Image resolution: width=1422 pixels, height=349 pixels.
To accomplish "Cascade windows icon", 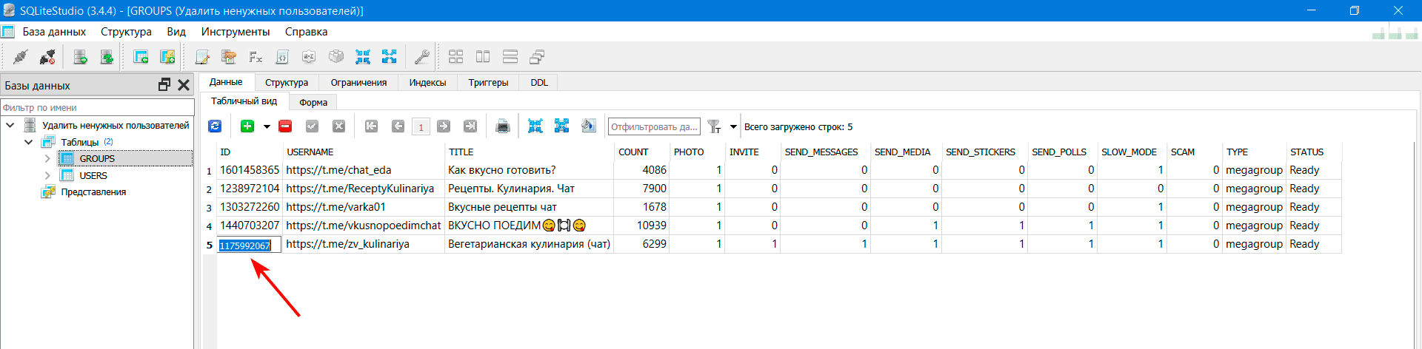I will (537, 57).
